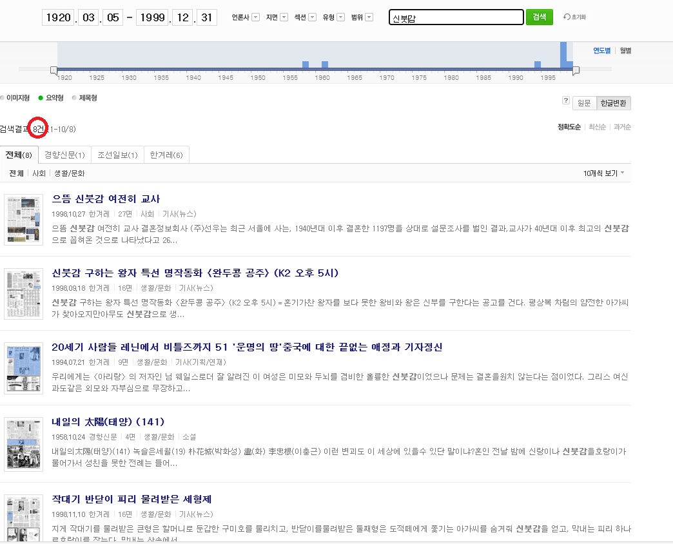Click the timeline bar near 1994
Screen dimensions: 673x544
[x=538, y=64]
